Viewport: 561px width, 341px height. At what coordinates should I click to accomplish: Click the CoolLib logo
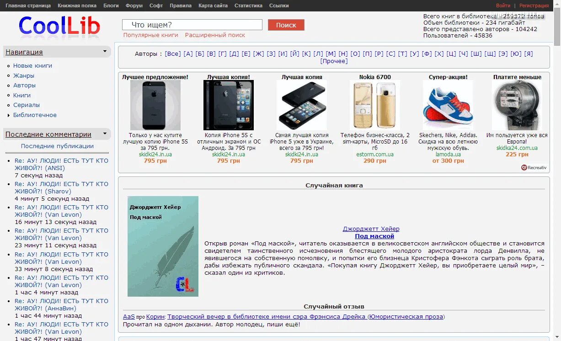point(59,26)
